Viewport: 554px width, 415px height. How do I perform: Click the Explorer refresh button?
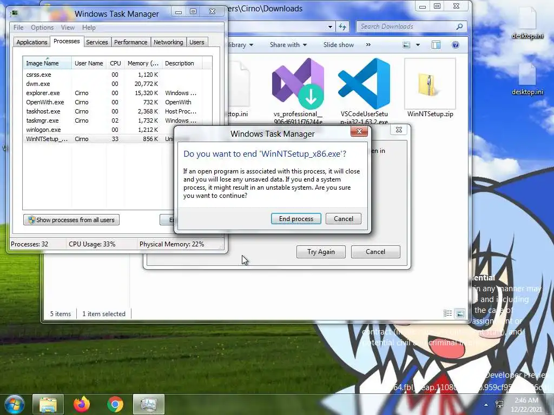(x=342, y=26)
